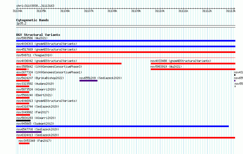Select the purple nsv6551209 variant bar
The width and height of the screenshot is (243, 154).
[88, 81]
